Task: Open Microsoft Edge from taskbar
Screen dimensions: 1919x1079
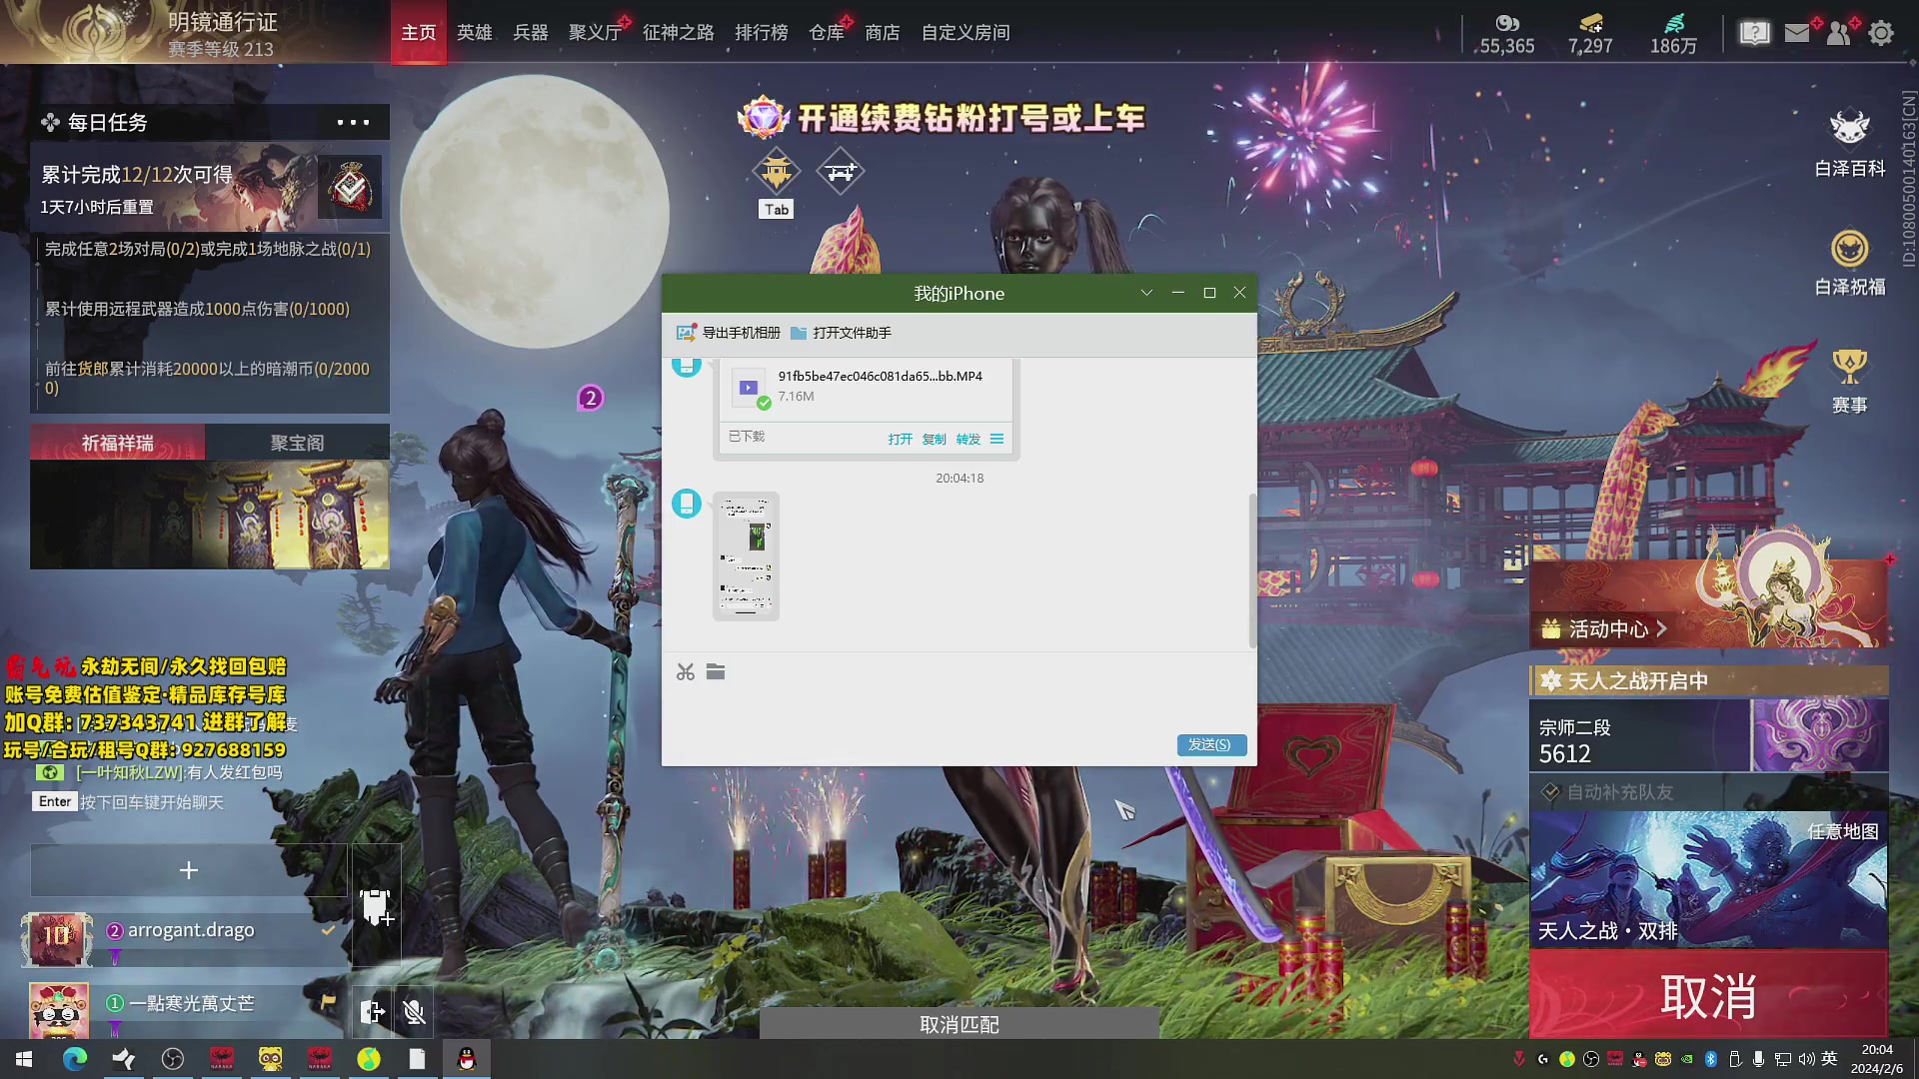Action: point(75,1059)
